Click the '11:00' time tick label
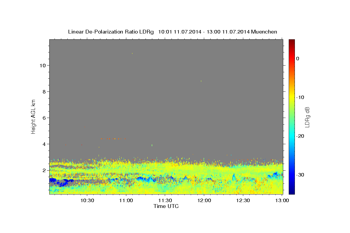The image size is (350, 233). click(x=126, y=200)
